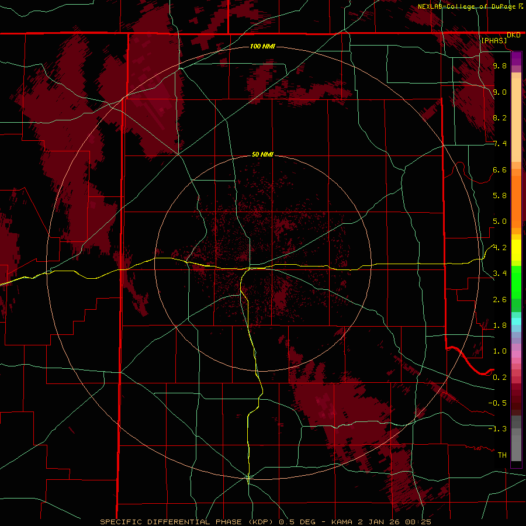Screen dimensions: 526x526
Task: Click the -0.5 legend value
Action: coord(497,403)
